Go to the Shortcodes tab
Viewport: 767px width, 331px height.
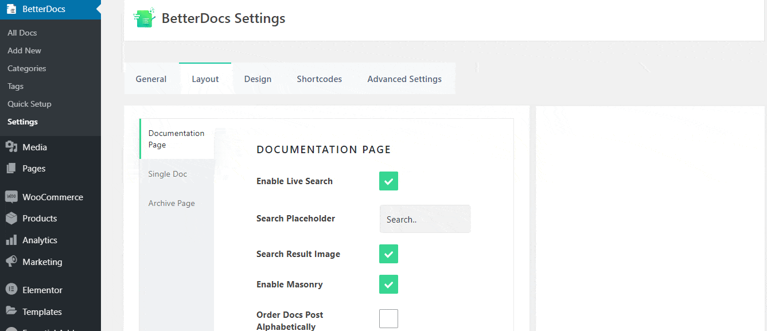[x=320, y=79]
